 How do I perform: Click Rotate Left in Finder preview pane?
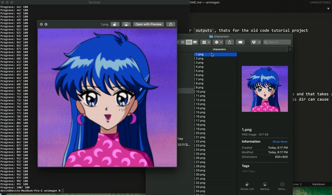(x=248, y=185)
